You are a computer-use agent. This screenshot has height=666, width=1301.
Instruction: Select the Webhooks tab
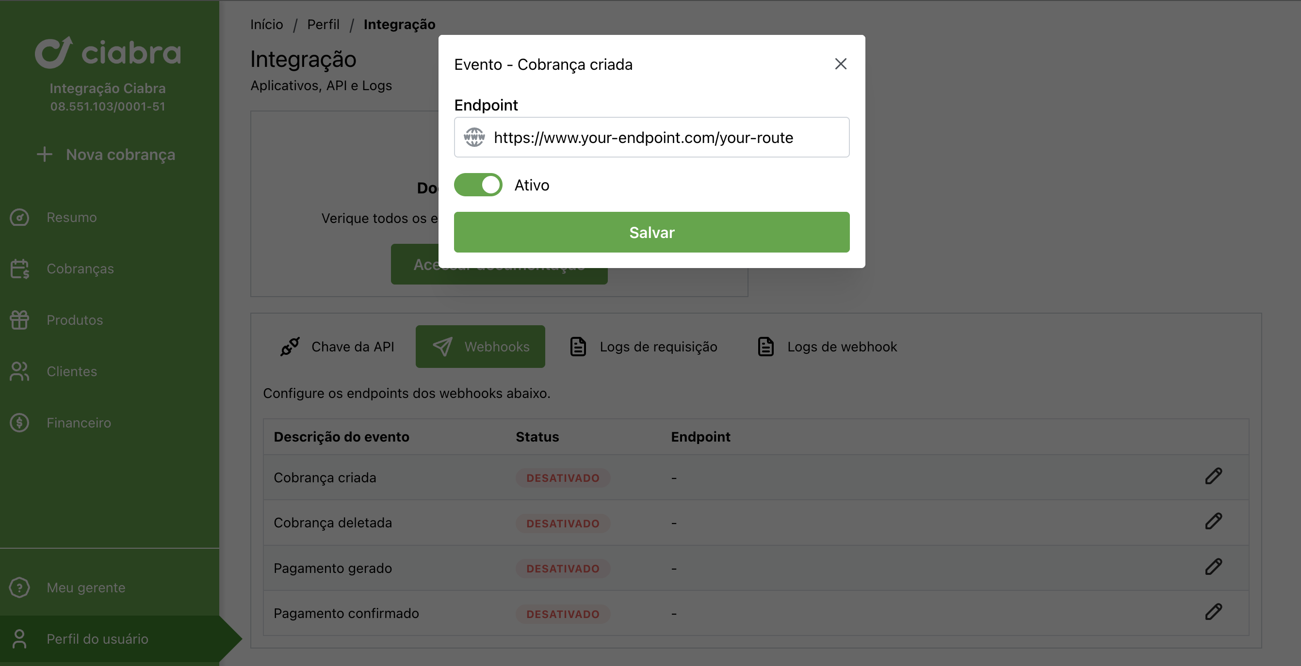click(480, 347)
